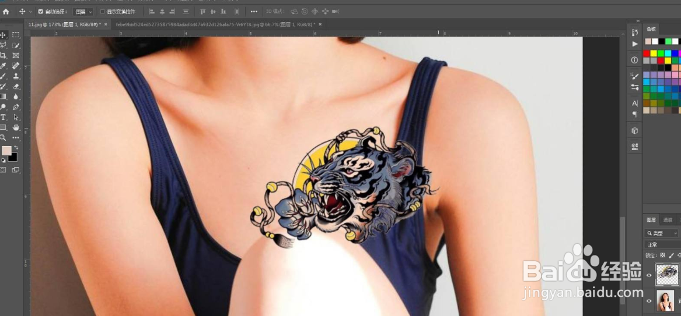Click the Home button in options bar
The height and width of the screenshot is (316, 681).
pos(6,12)
